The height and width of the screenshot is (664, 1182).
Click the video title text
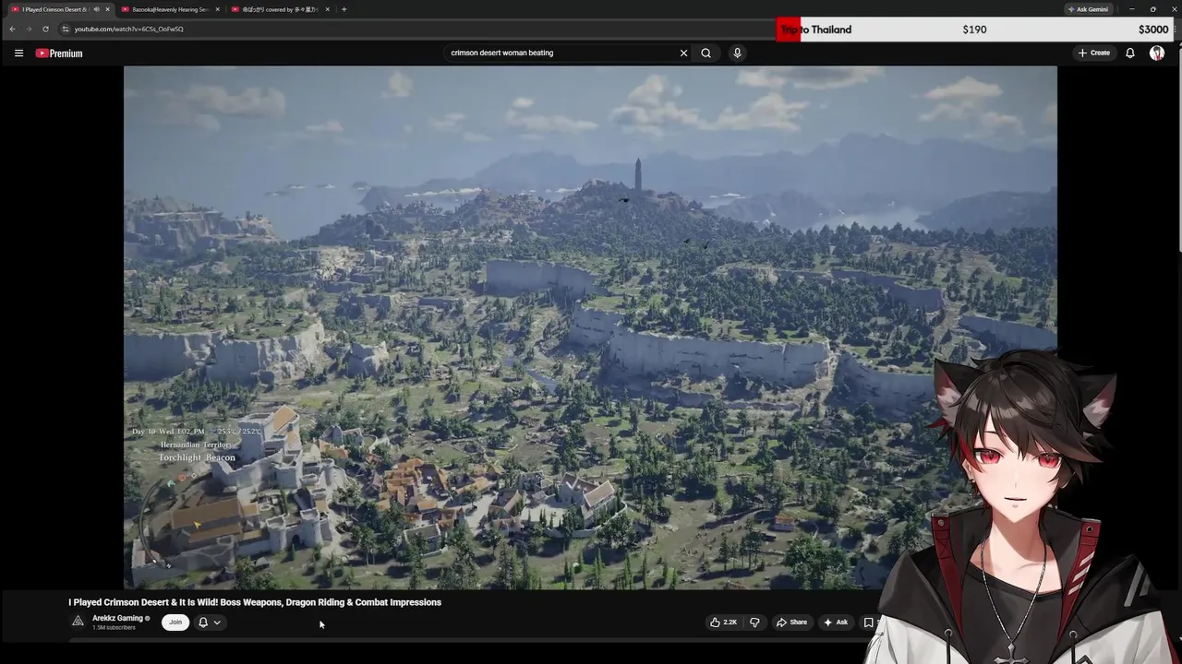click(x=255, y=602)
